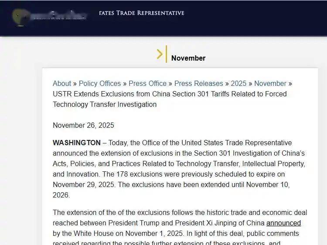This screenshot has width=327, height=245.
Task: Click the gold chevron icon beside November heading
Action: point(160,54)
